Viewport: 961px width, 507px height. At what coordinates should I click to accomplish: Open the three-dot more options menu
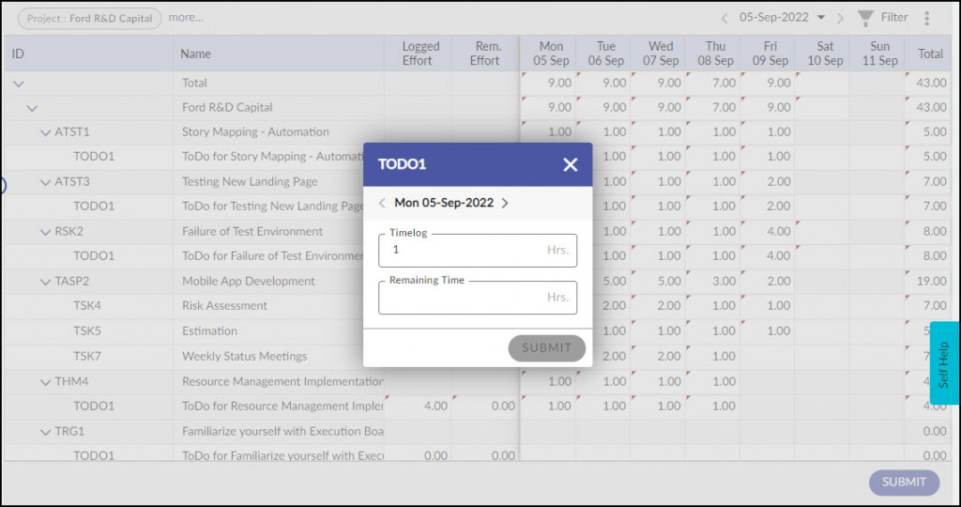coord(926,19)
